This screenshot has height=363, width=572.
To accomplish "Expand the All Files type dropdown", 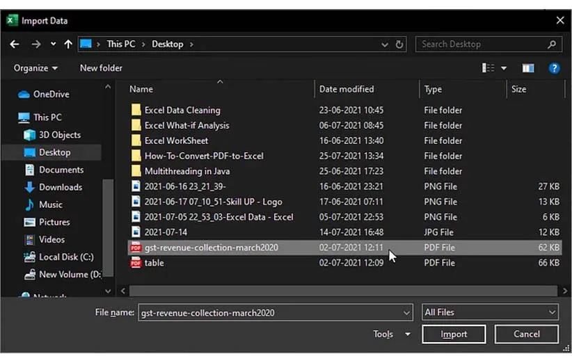I will pos(490,312).
